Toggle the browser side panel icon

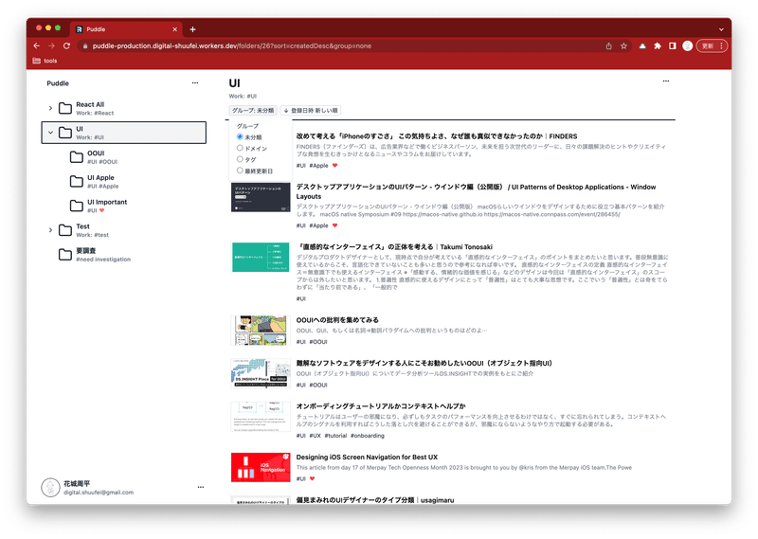click(673, 45)
